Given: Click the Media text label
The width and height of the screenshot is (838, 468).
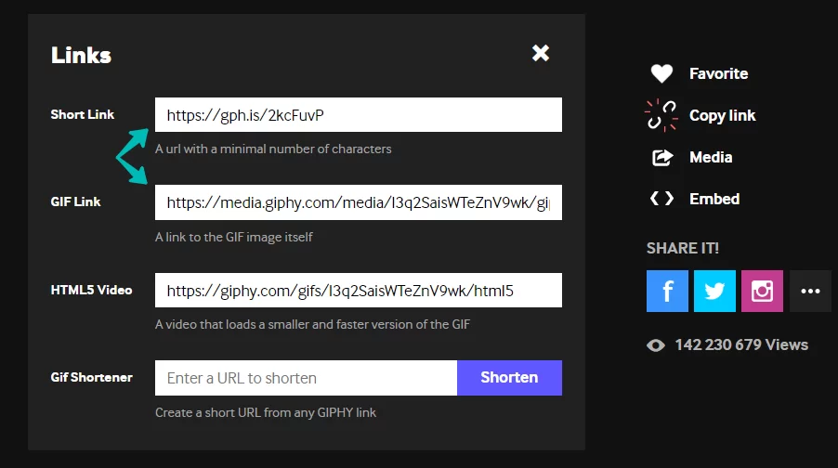Looking at the screenshot, I should coord(711,157).
